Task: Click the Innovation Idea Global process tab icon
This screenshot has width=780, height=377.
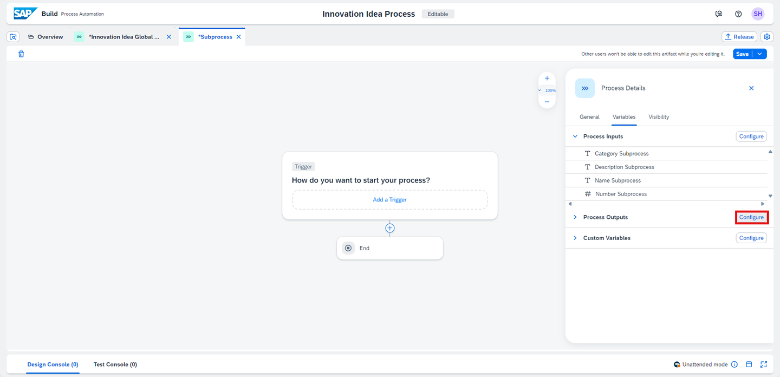Action: [x=79, y=37]
